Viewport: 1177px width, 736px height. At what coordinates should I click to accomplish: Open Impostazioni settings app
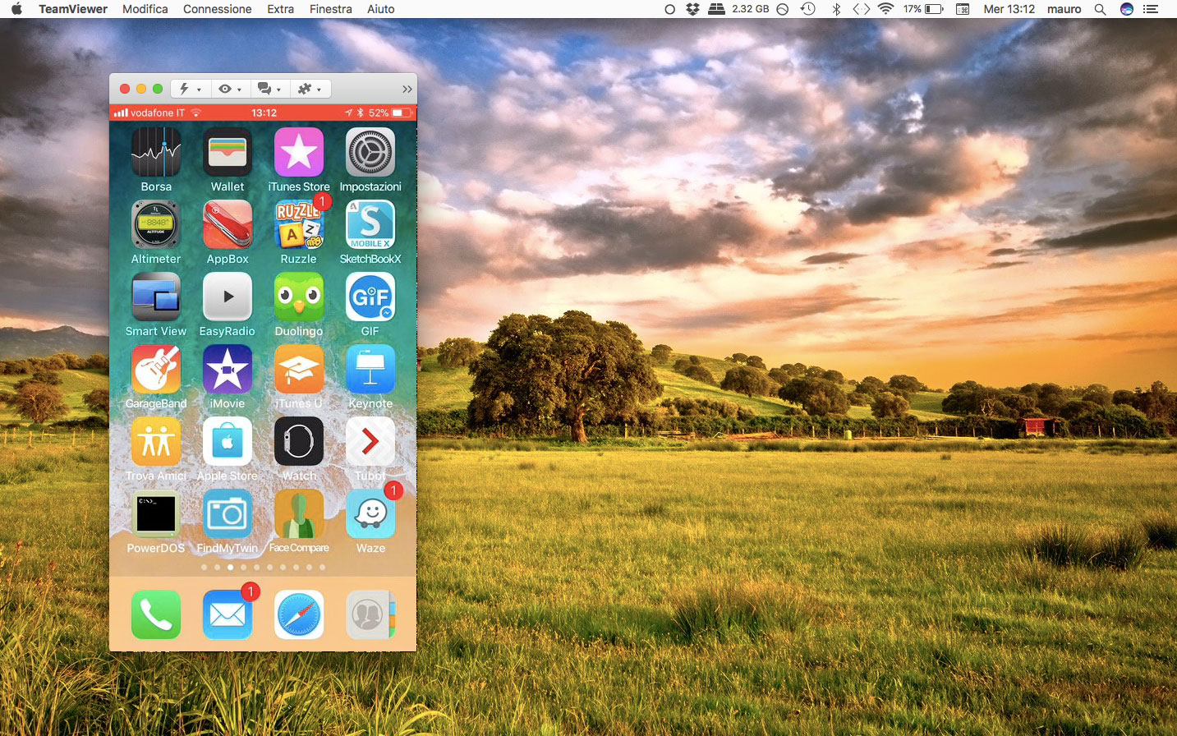click(370, 153)
